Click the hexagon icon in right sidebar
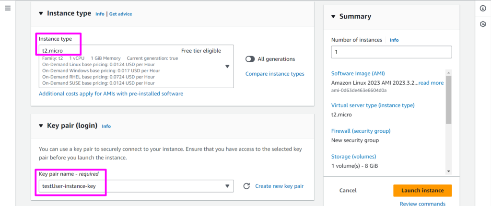 [483, 24]
